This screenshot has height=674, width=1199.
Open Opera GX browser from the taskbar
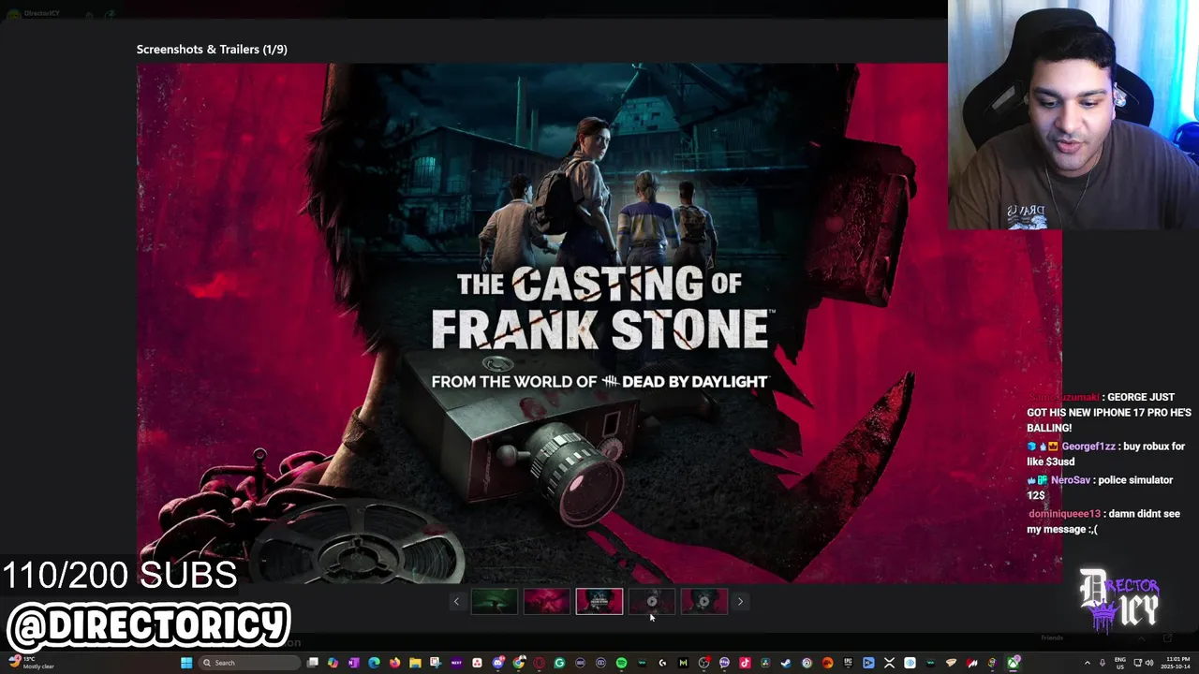coord(539,663)
